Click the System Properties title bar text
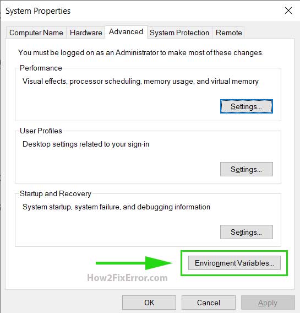The width and height of the screenshot is (300, 313). [x=38, y=11]
